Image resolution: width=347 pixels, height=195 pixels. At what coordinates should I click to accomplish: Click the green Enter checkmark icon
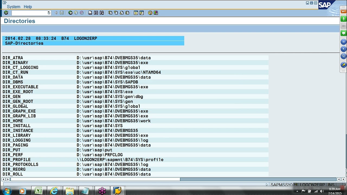[6, 13]
